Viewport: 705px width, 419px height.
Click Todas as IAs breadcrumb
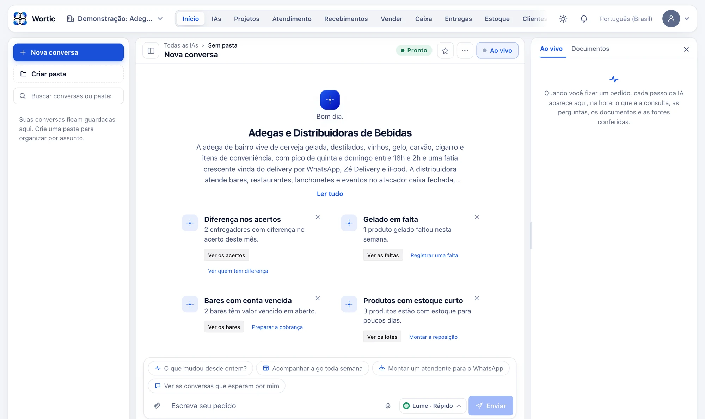[x=181, y=45]
